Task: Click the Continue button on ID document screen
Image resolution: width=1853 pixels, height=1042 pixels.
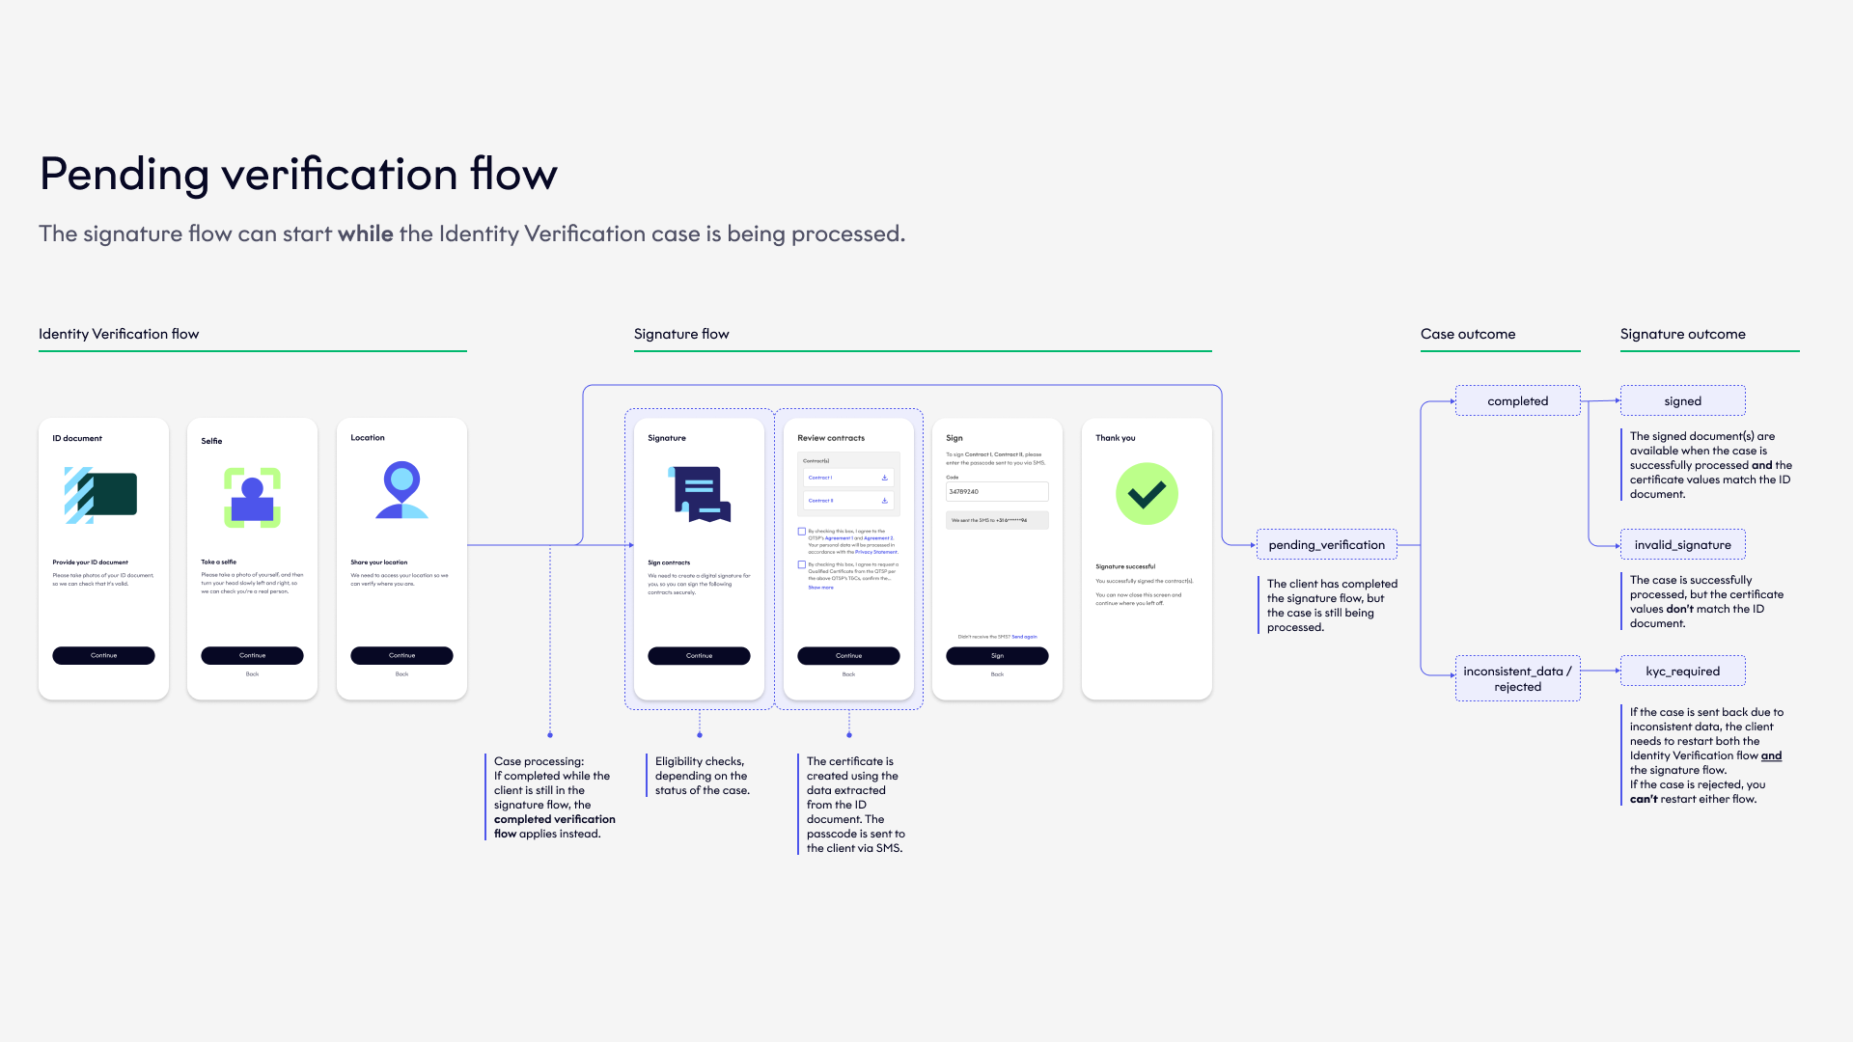Action: click(x=103, y=655)
